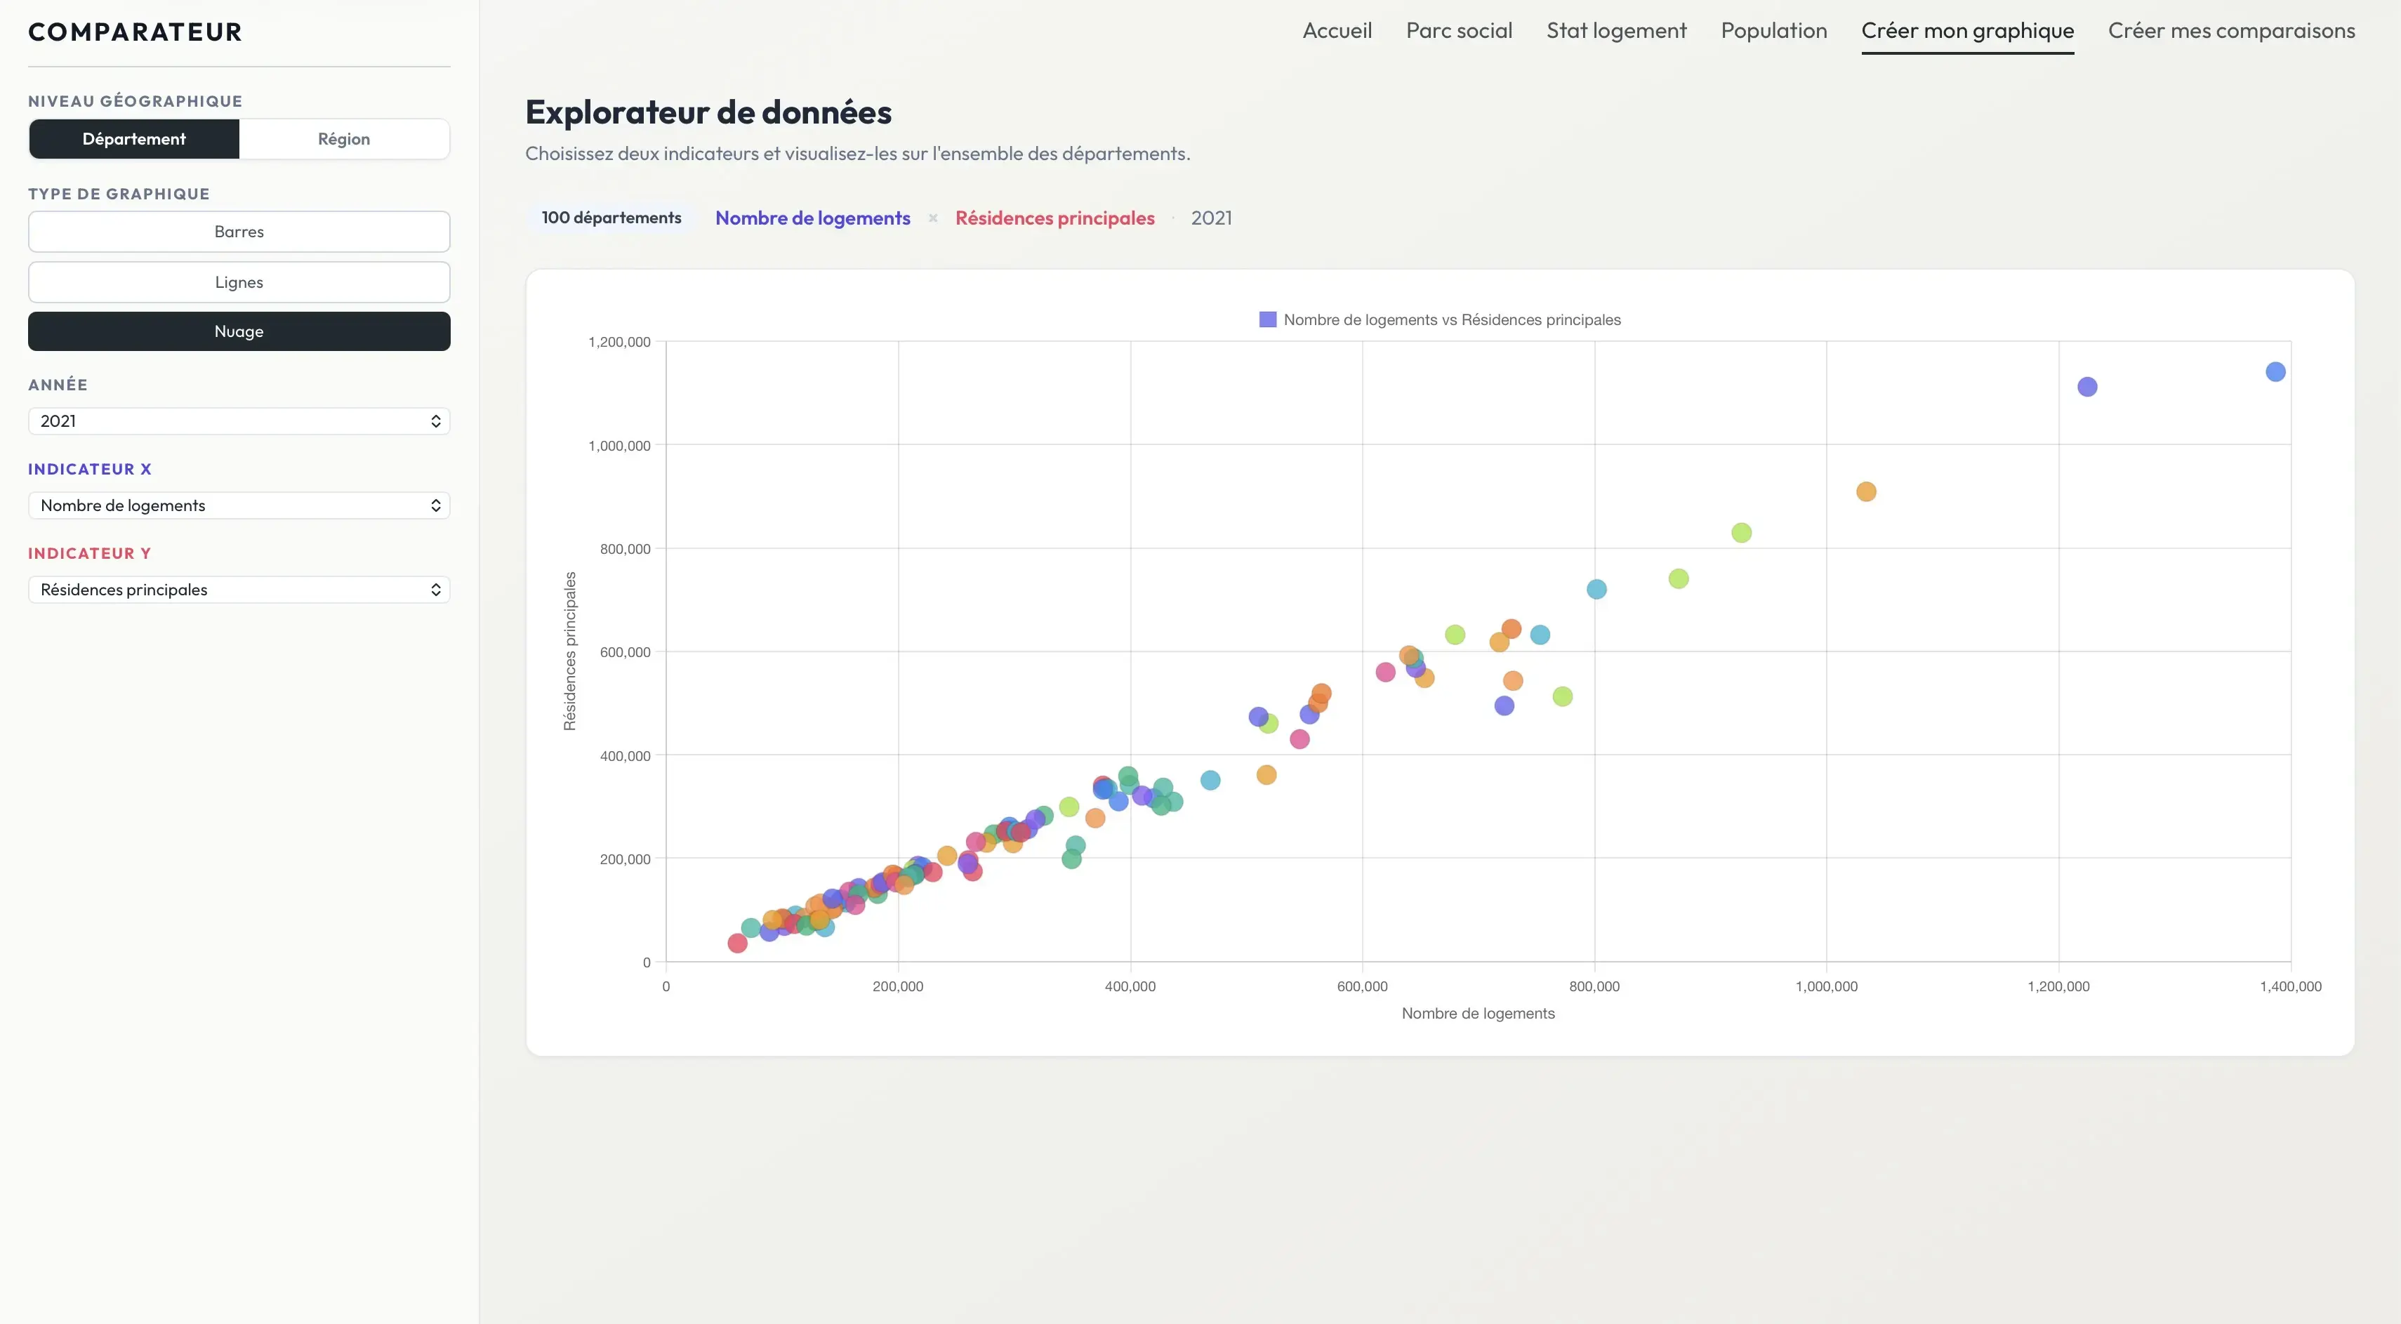
Task: Click the lowest red point near the origin
Action: click(737, 943)
